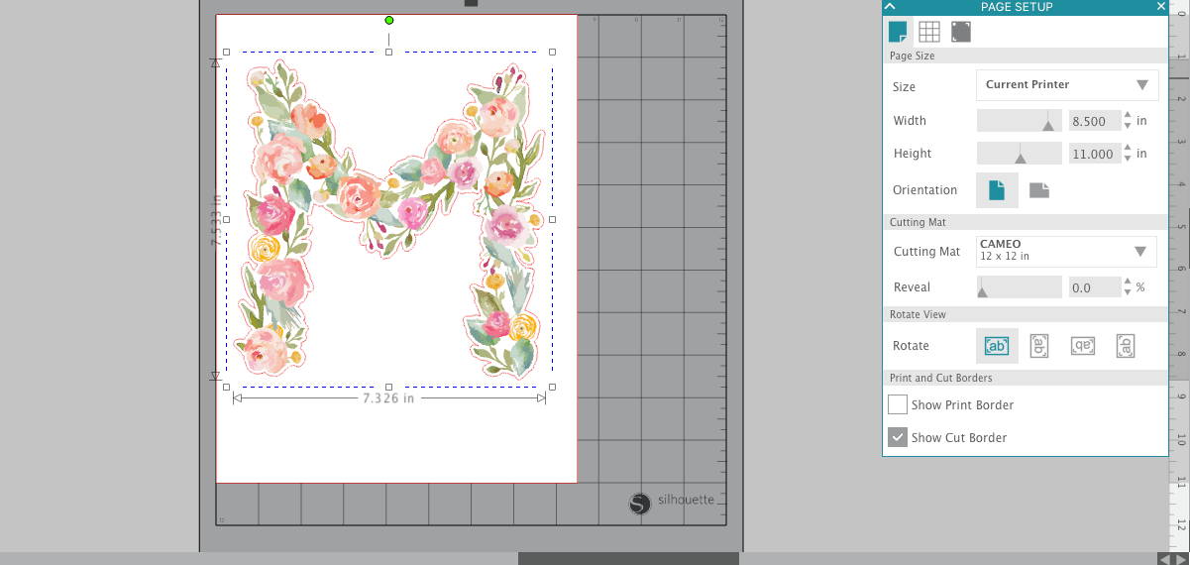The height and width of the screenshot is (565, 1190).
Task: Select portrait orientation
Action: point(997,190)
